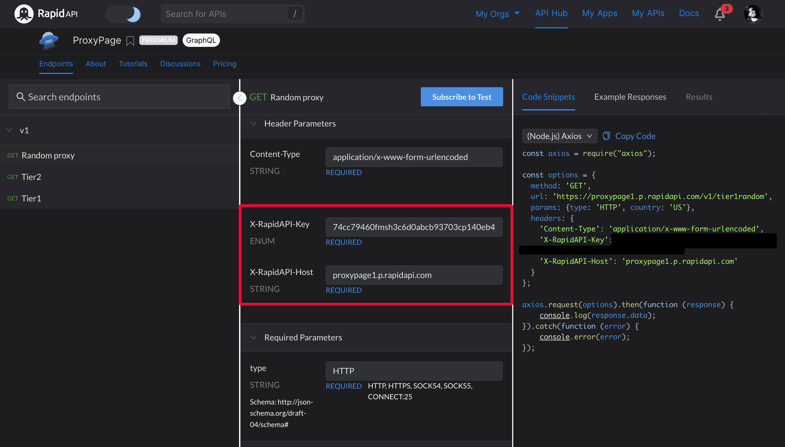Click the Subscribe to Test button
The image size is (785, 447).
[x=461, y=97]
